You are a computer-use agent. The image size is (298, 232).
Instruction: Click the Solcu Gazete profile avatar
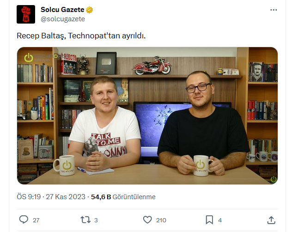tap(26, 14)
